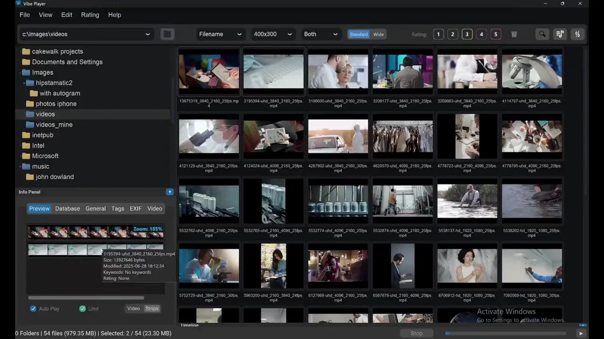This screenshot has width=604, height=339.
Task: Switch to the Database tab
Action: pyautogui.click(x=67, y=209)
